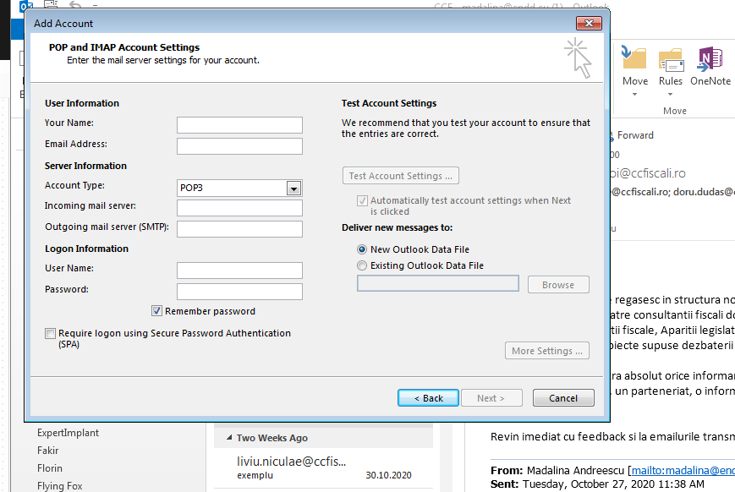
Task: Click the Your Name input field
Action: coord(239,125)
